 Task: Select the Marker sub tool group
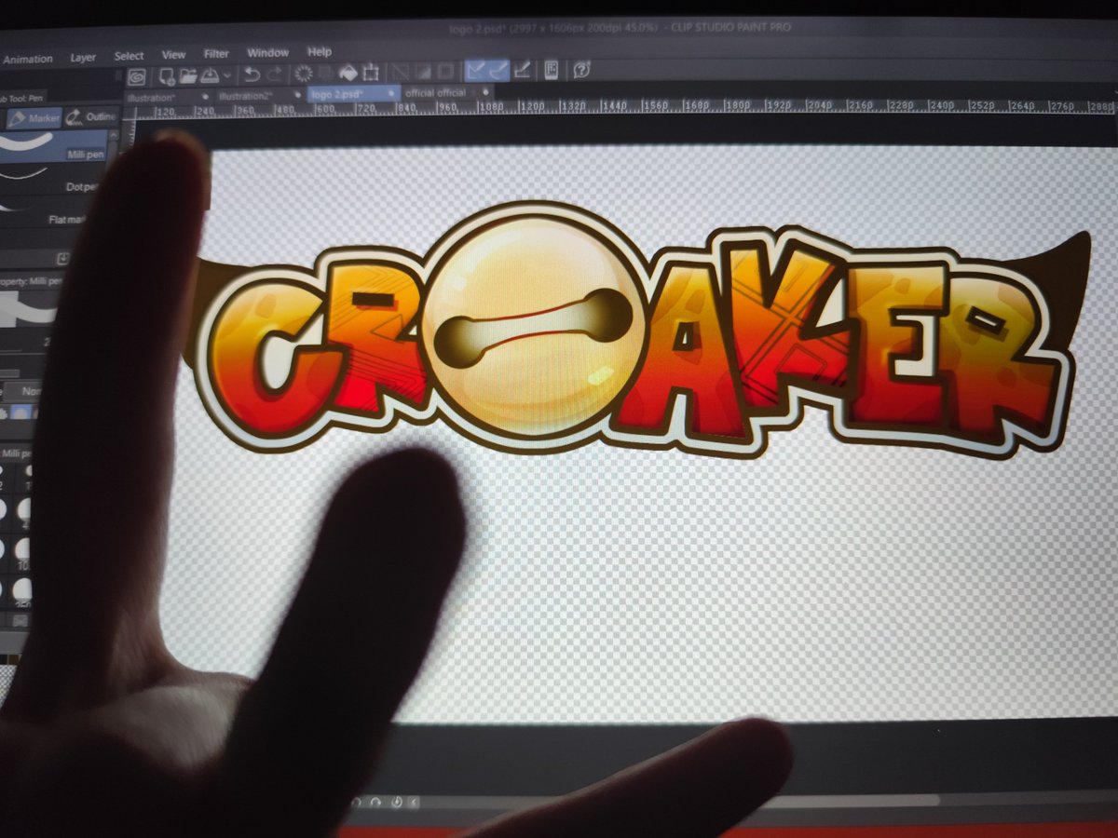[x=35, y=118]
